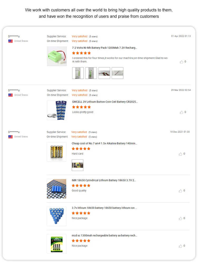Image resolution: width=198 pixels, height=267 pixels.
Task: Click the US flag on the 01 Apr 2022 review
Action: pos(11,41)
